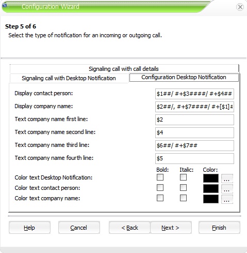
Task: Check Italic for Color text contact person
Action: point(183,188)
